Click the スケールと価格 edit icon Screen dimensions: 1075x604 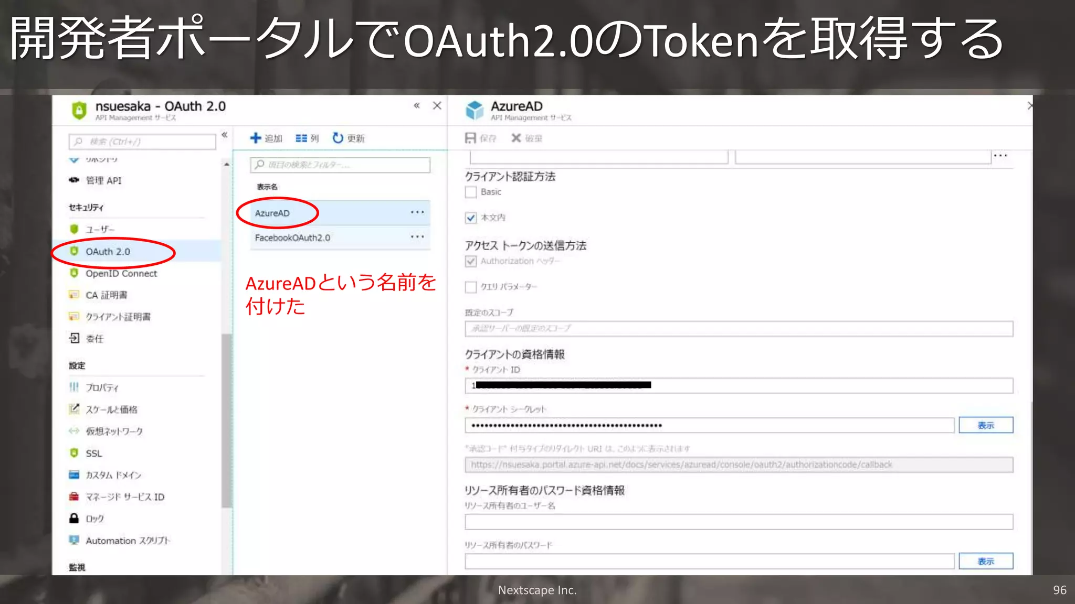[x=74, y=409]
